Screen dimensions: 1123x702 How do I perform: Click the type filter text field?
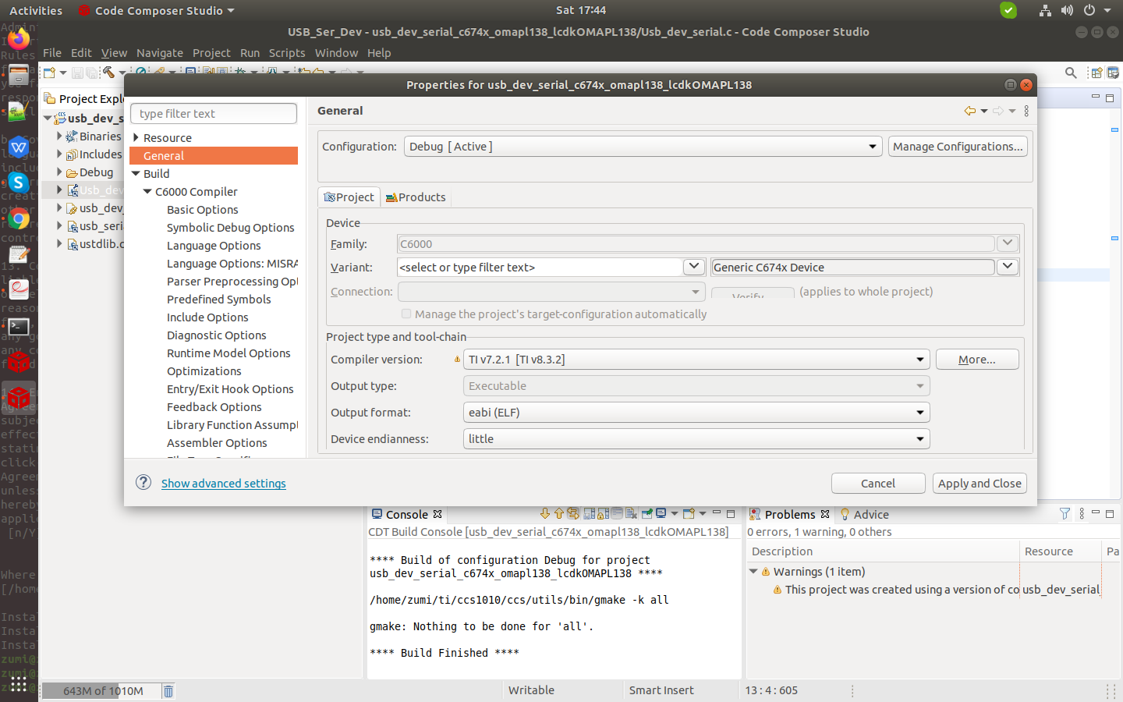[x=214, y=114]
